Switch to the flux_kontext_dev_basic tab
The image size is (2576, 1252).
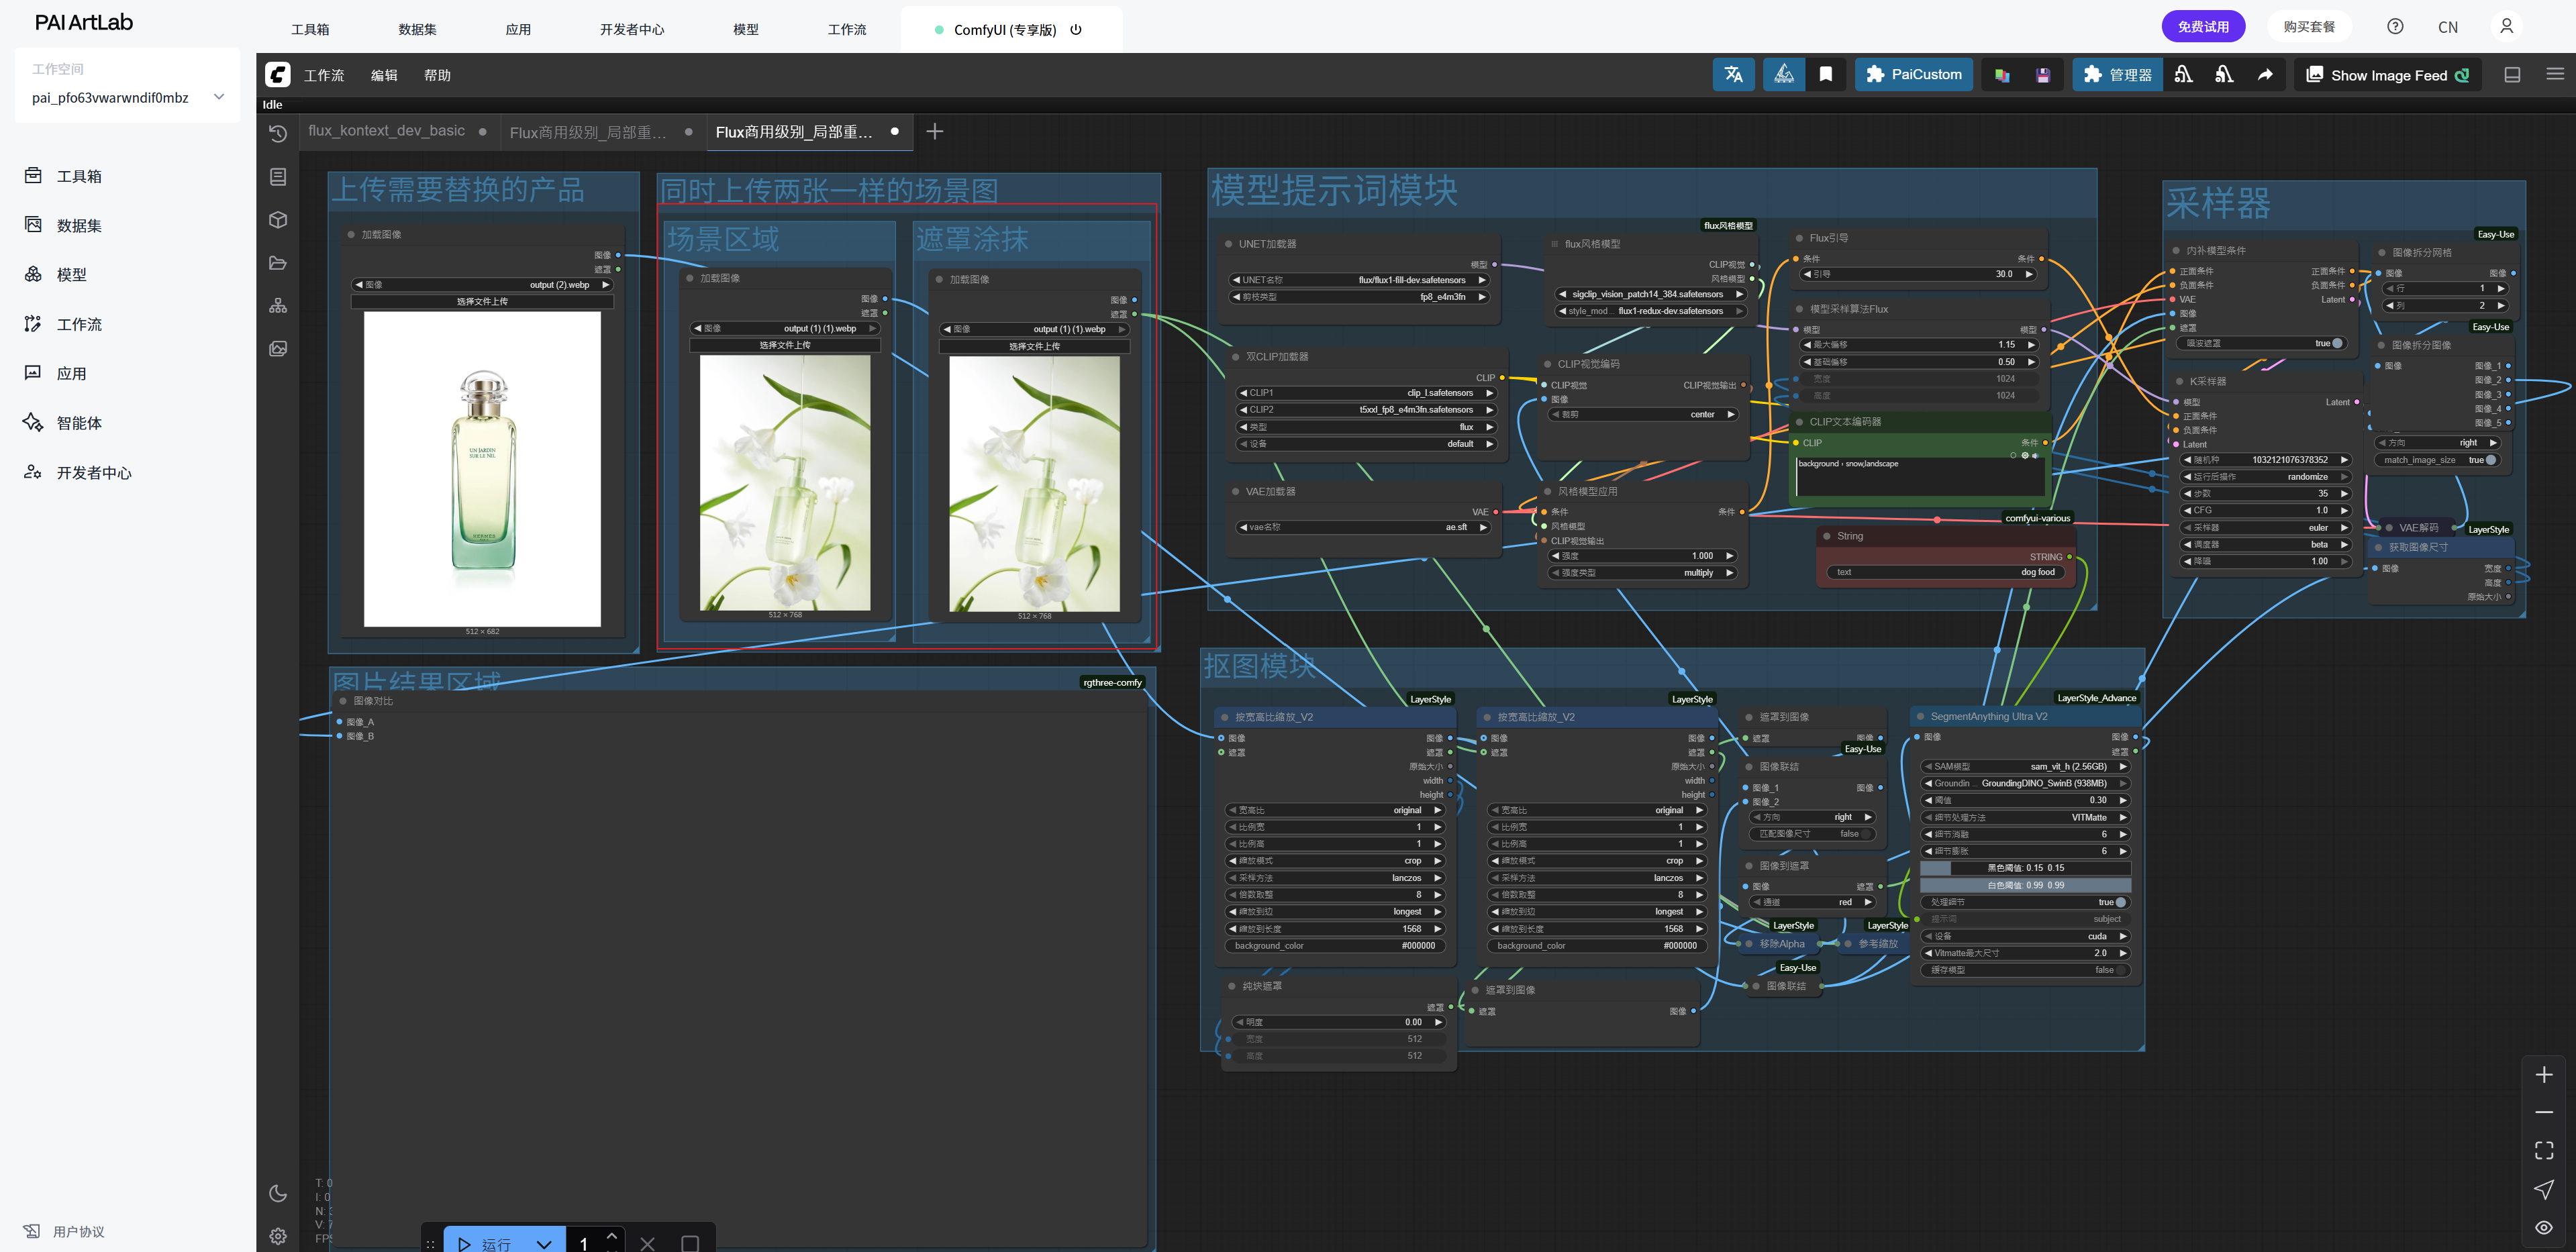pos(386,131)
